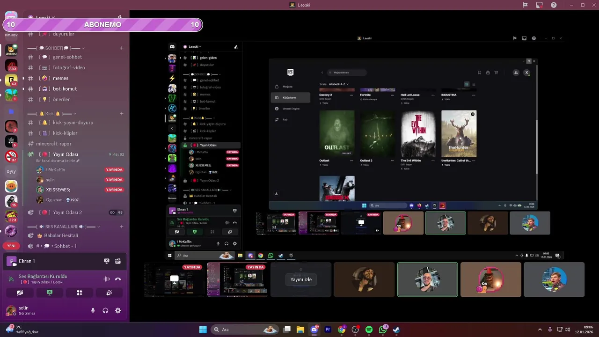Open the blue server folder icon
599x337 pixels.
click(11, 111)
